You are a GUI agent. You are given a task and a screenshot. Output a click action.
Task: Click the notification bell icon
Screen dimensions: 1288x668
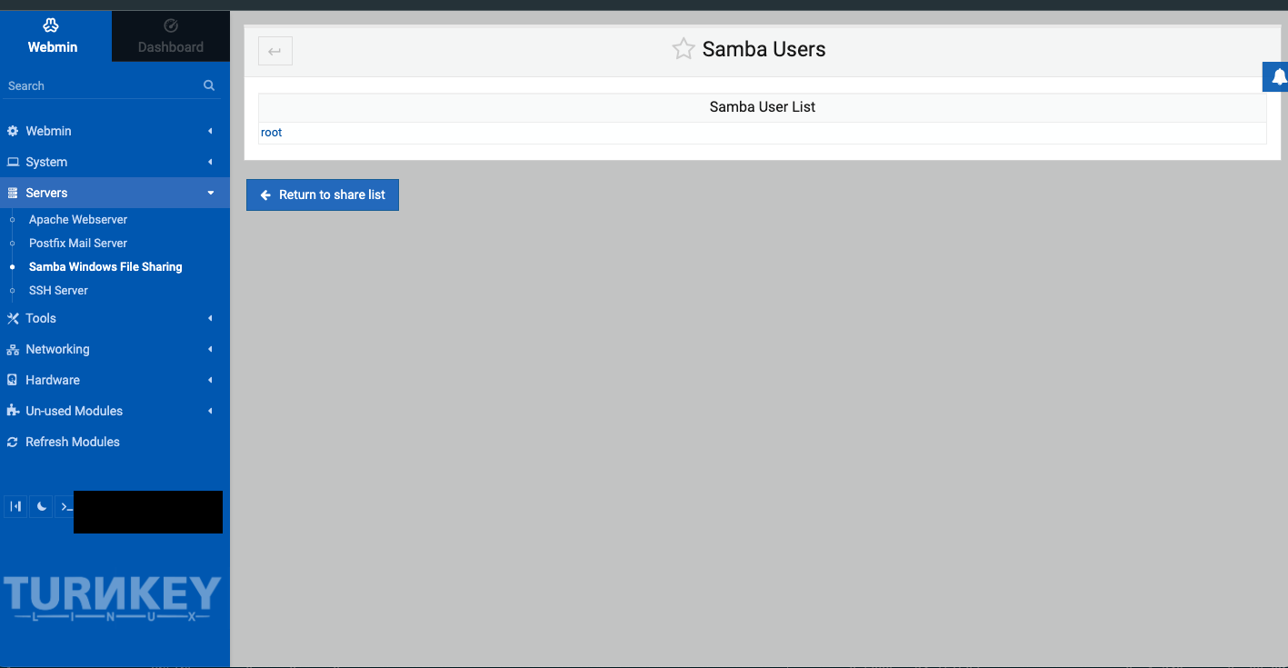pyautogui.click(x=1278, y=77)
